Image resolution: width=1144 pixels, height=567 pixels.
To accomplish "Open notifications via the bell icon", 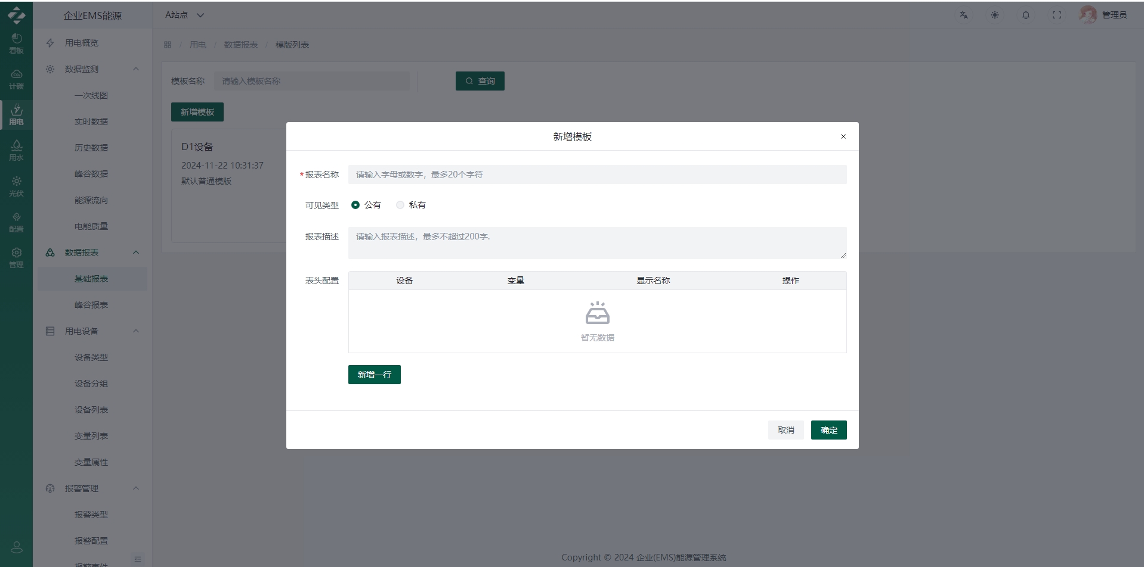I will (1025, 15).
